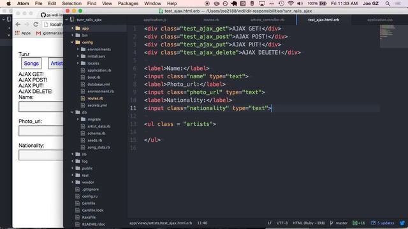Image resolution: width=408 pixels, height=229 pixels.
Task: Click the master git branch indicator
Action: (x=339, y=223)
